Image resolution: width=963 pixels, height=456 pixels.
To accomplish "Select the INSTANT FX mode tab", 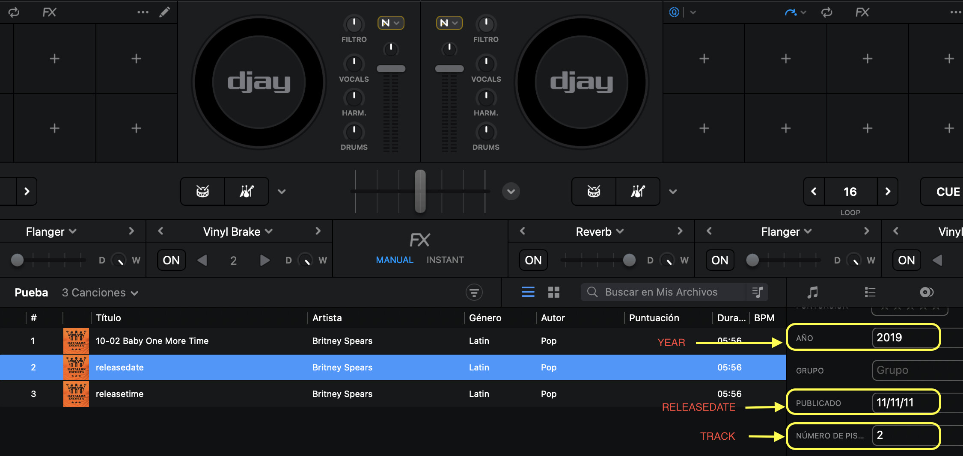I will pos(445,260).
